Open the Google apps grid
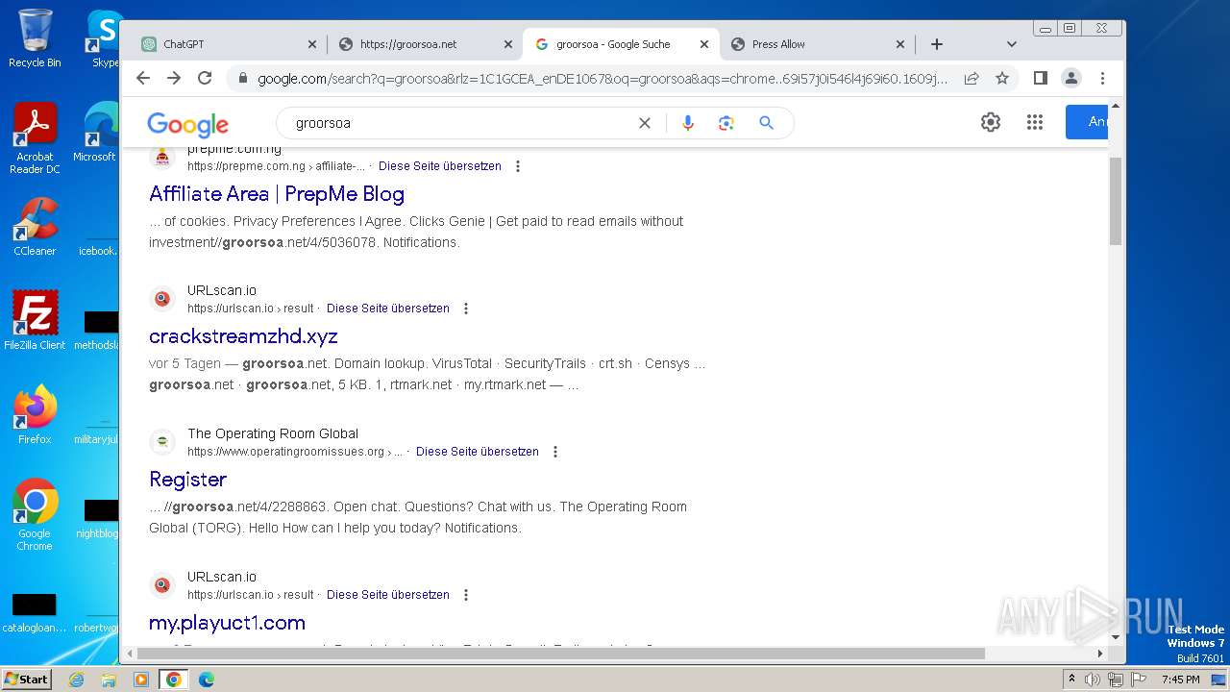This screenshot has height=692, width=1230. point(1035,122)
